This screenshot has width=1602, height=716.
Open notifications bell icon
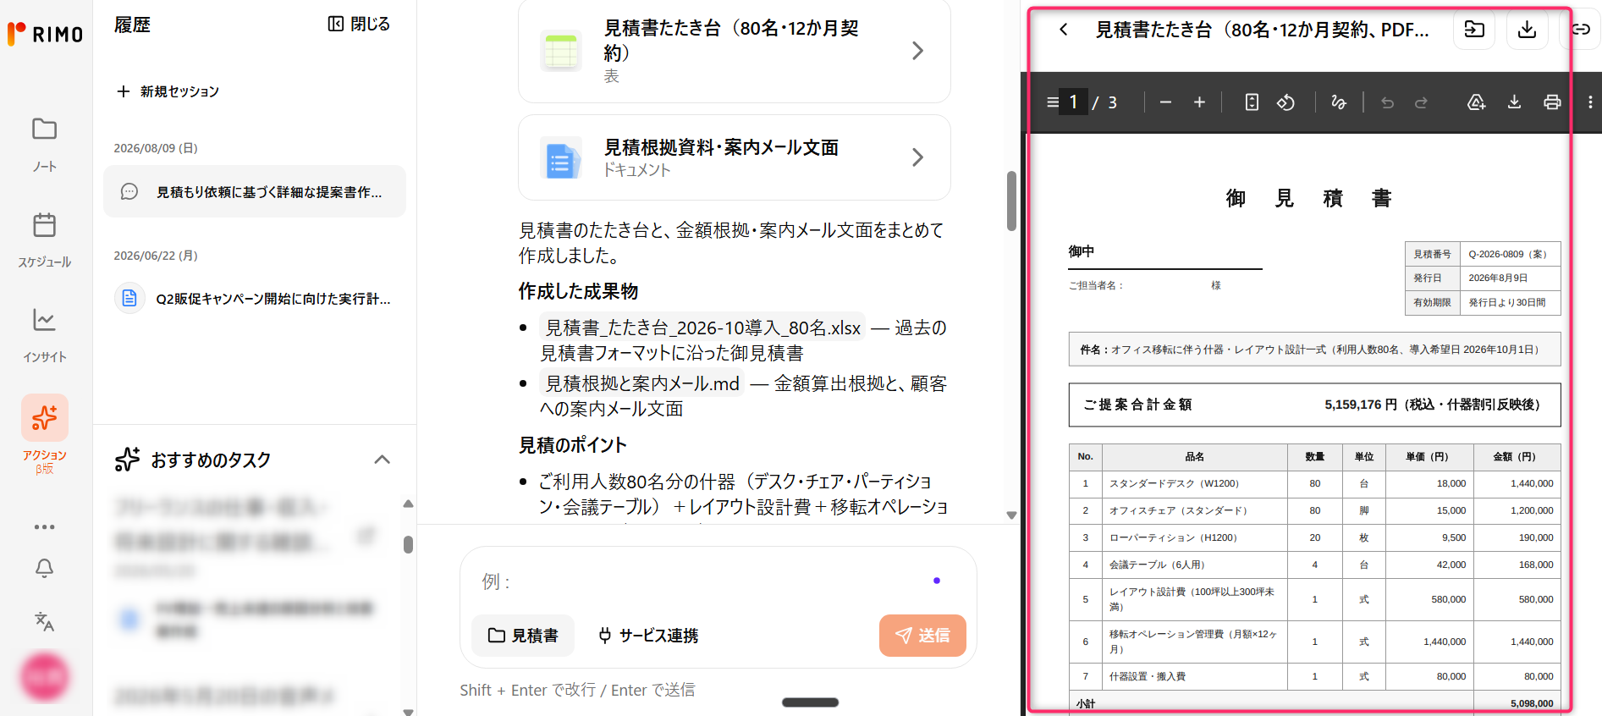pos(44,568)
